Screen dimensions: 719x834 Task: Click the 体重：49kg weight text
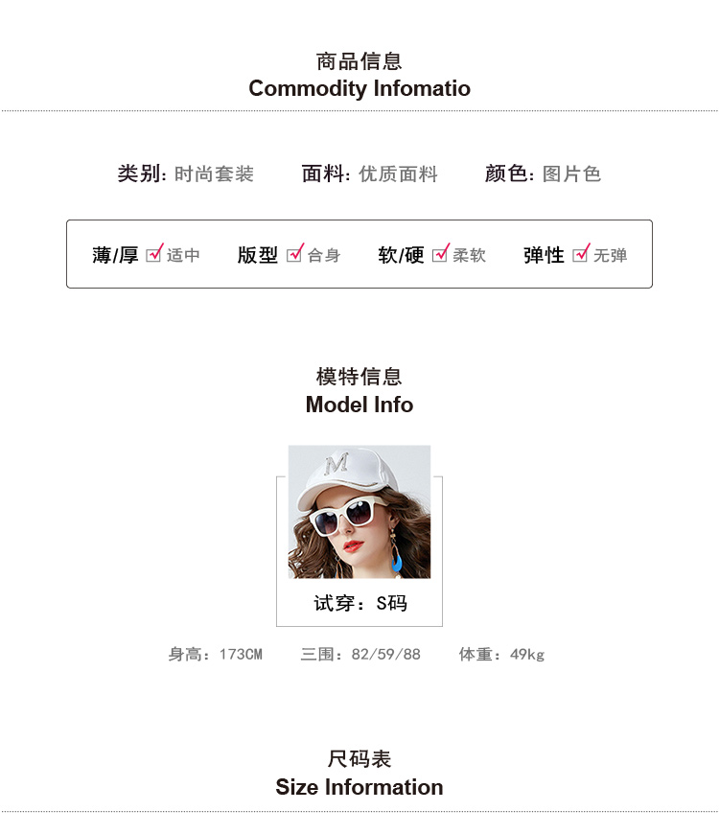[x=501, y=655]
